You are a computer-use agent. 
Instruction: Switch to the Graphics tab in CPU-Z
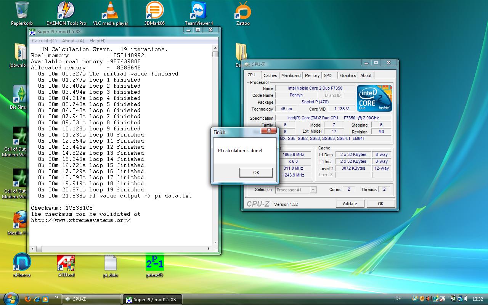tap(348, 75)
